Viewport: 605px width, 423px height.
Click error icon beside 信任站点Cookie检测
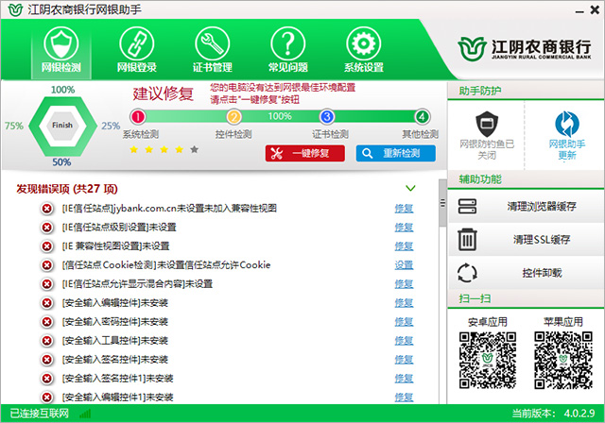pos(46,265)
